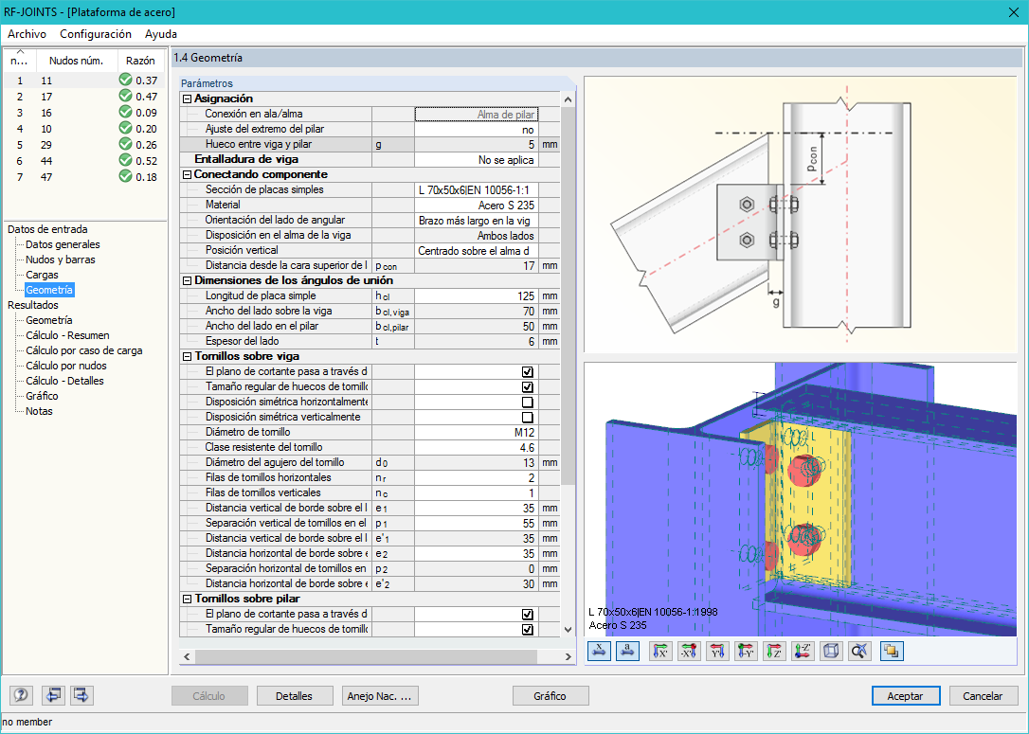Viewport: 1029px width, 734px height.
Task: Enable 'Disposición simétrica verticalmente' checkbox
Action: tap(527, 417)
